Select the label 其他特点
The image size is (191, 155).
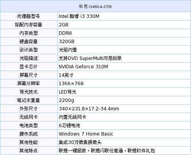[x=29, y=151]
